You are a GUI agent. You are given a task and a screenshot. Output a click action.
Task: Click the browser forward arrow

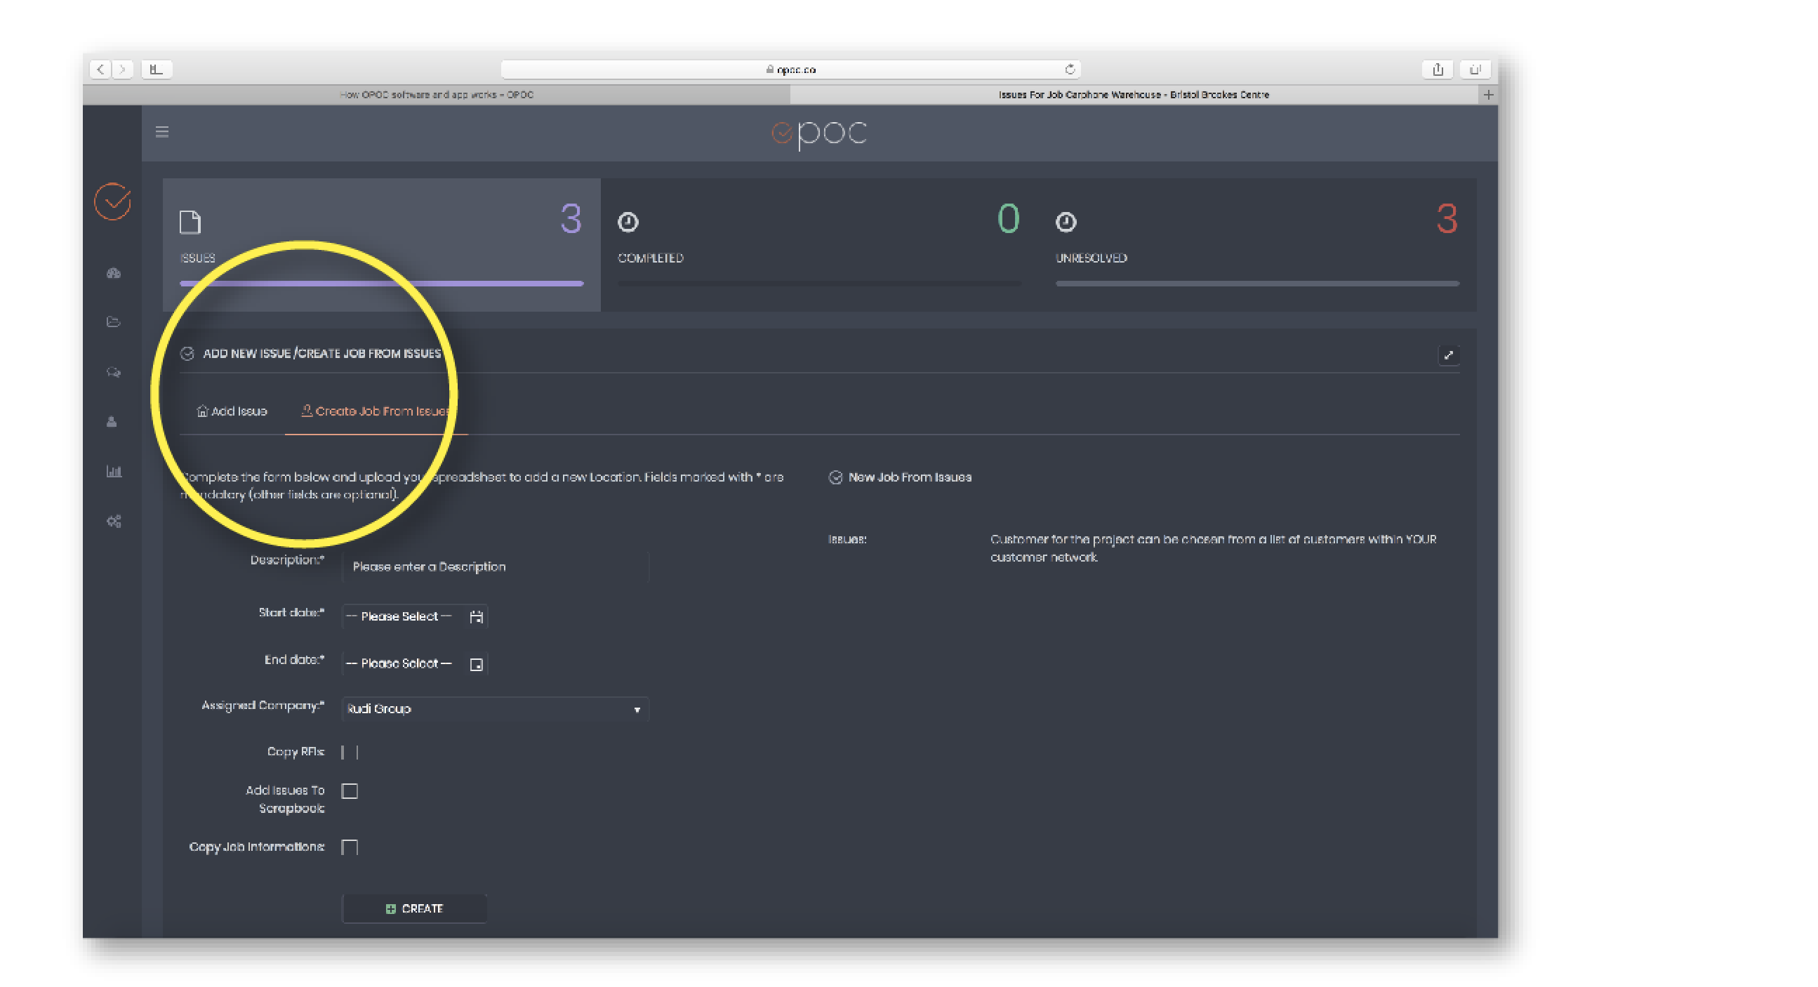(x=123, y=69)
